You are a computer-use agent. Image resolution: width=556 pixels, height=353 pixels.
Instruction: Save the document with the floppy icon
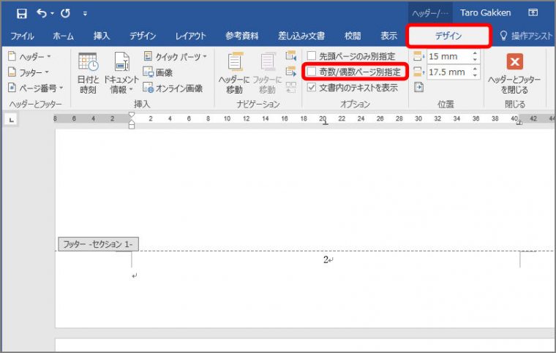pyautogui.click(x=22, y=13)
